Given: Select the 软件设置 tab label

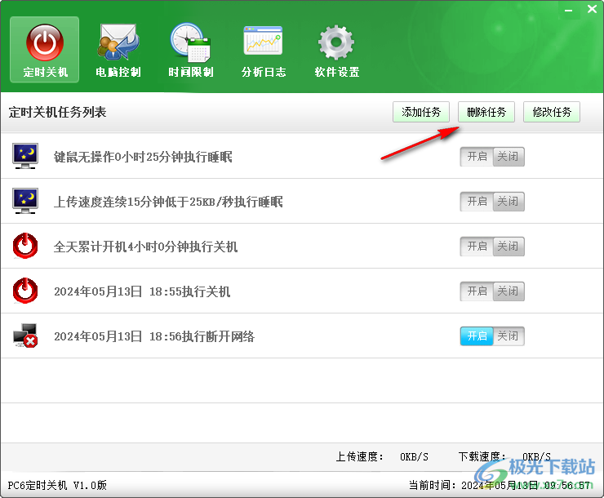Looking at the screenshot, I should (336, 72).
